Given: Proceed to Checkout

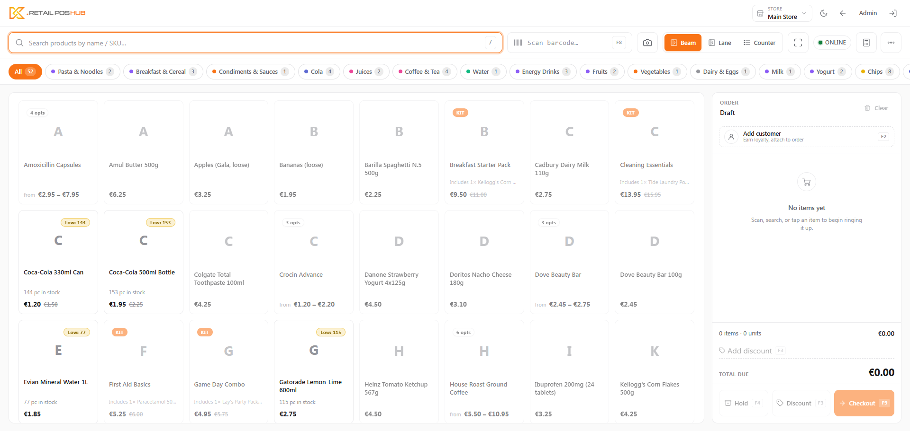Looking at the screenshot, I should pyautogui.click(x=864, y=403).
